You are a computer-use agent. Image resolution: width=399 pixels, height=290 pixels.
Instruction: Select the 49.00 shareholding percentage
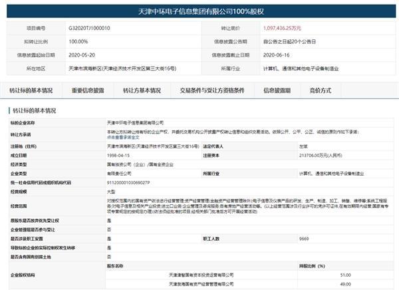pyautogui.click(x=346, y=284)
